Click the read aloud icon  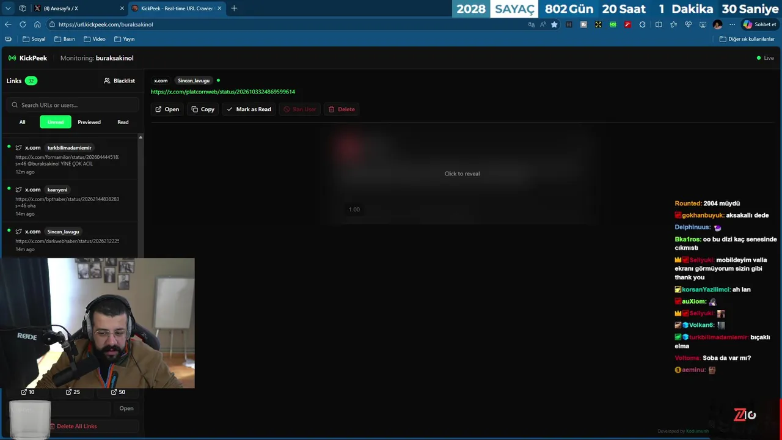(x=543, y=24)
